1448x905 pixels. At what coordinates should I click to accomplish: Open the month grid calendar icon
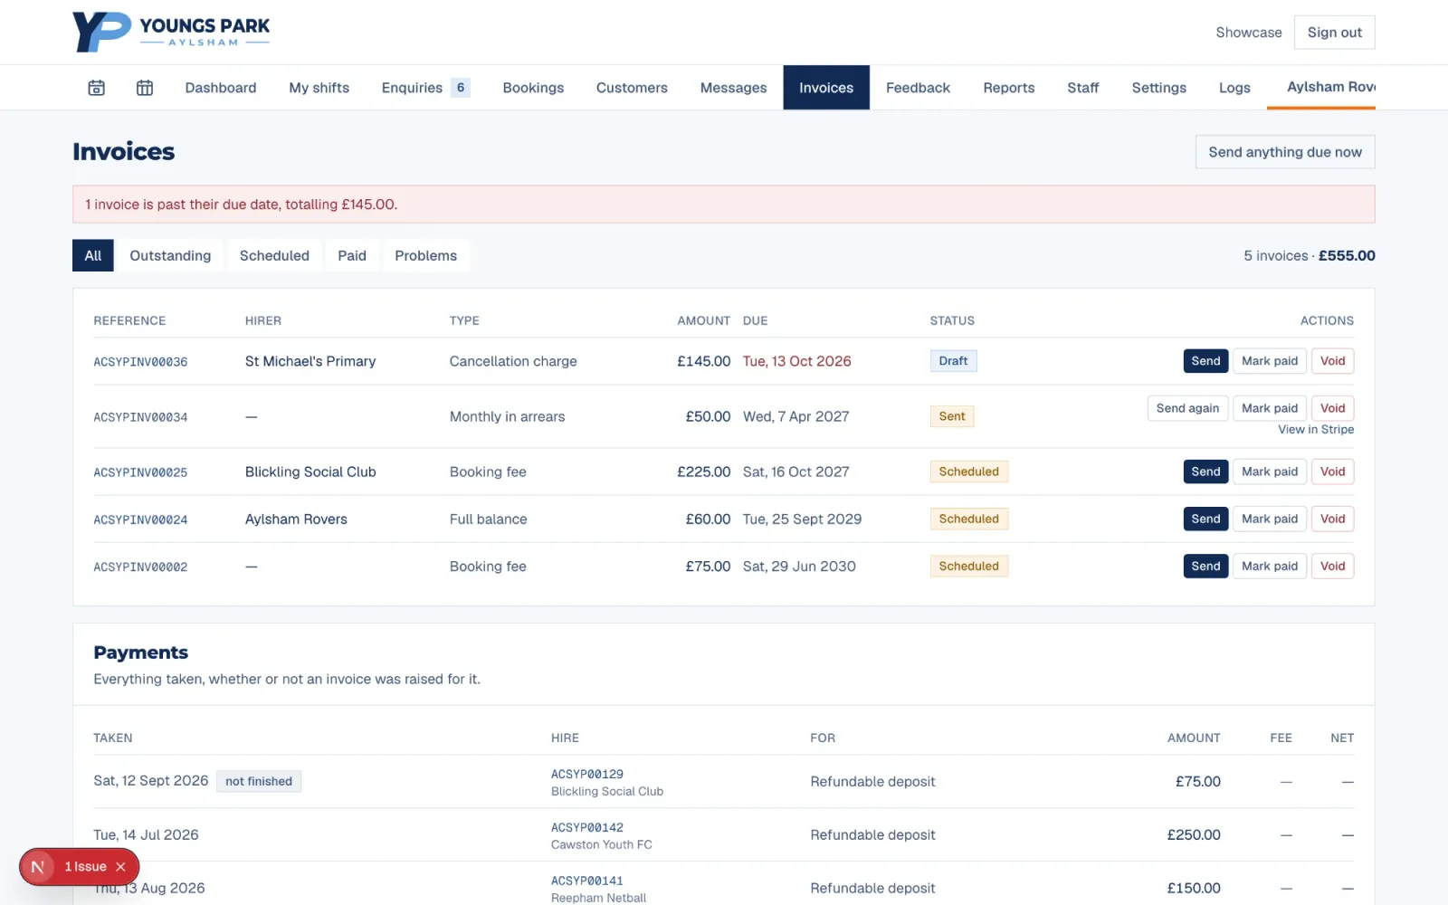(145, 88)
